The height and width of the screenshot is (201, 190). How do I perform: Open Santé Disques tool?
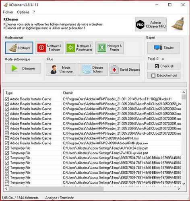point(124,70)
